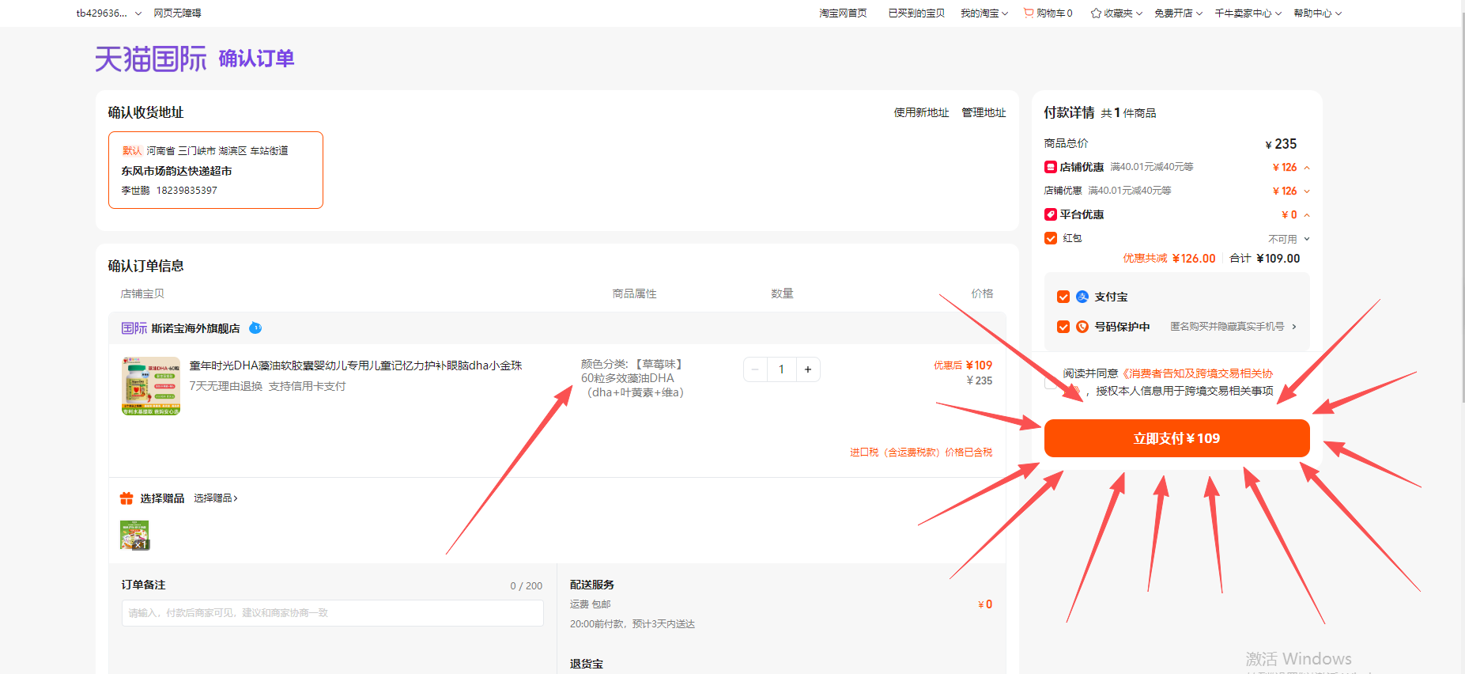This screenshot has height=674, width=1465.
Task: Click the DHA product thumbnail image
Action: pyautogui.click(x=151, y=386)
